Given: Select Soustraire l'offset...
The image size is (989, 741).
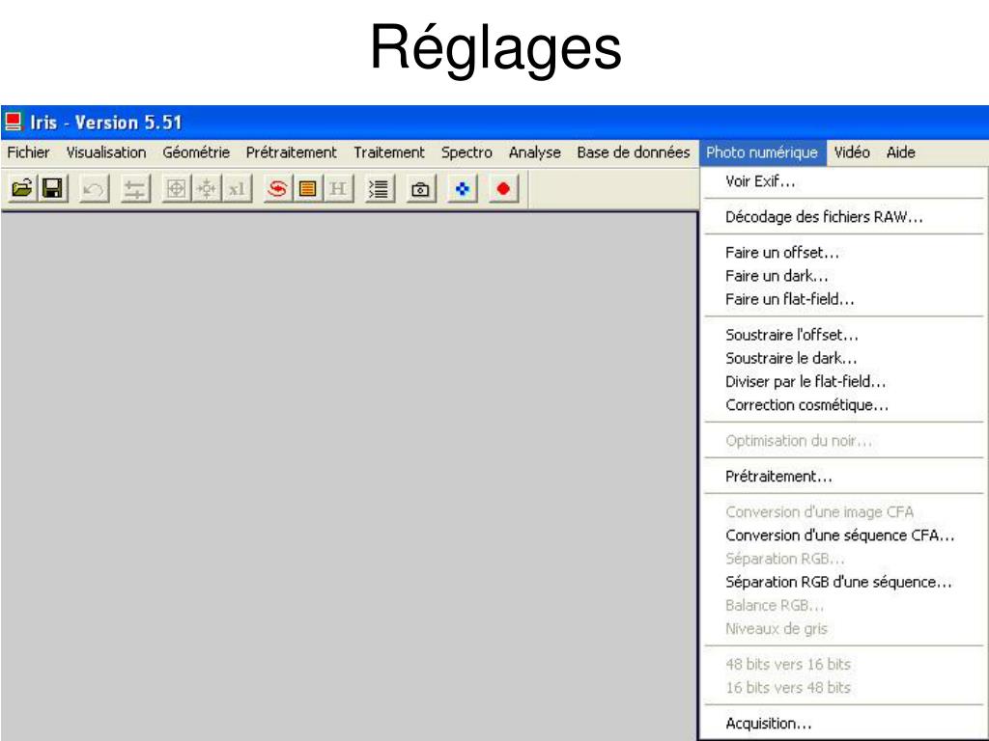Looking at the screenshot, I should click(x=843, y=335).
